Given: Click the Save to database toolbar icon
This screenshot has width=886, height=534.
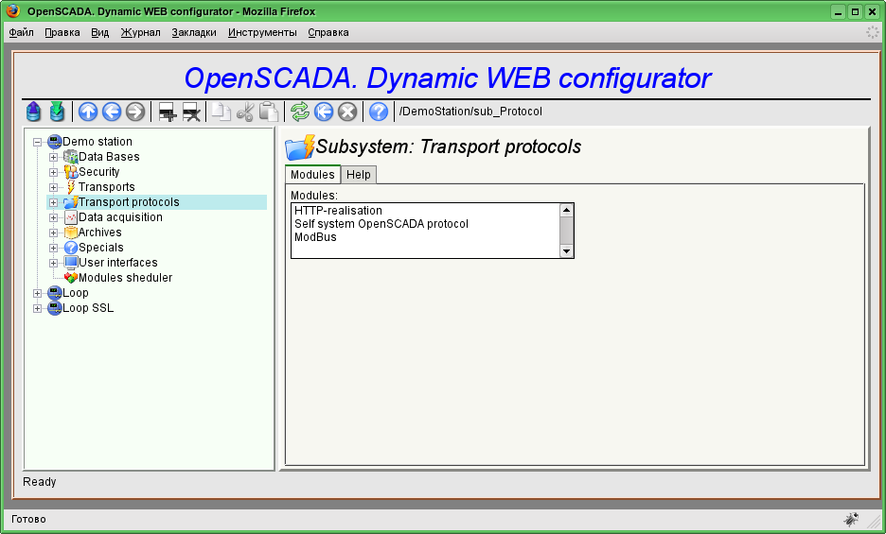Looking at the screenshot, I should pyautogui.click(x=57, y=112).
